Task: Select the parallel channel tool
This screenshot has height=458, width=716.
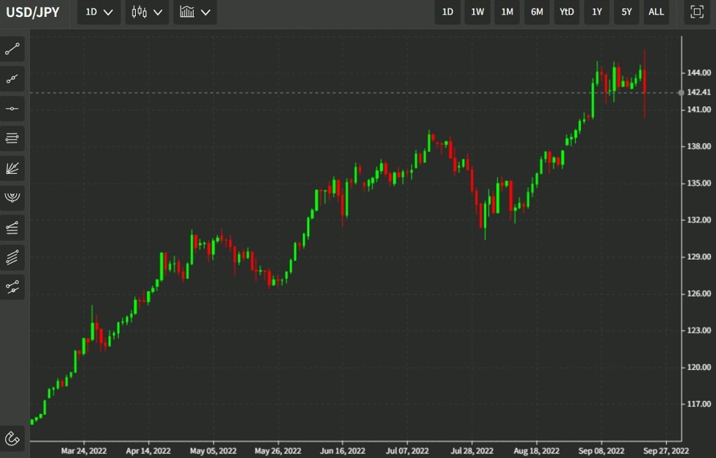Action: [x=12, y=257]
